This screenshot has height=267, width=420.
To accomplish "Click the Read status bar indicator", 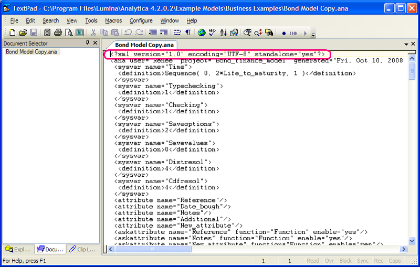I will pyautogui.click(x=312, y=261).
